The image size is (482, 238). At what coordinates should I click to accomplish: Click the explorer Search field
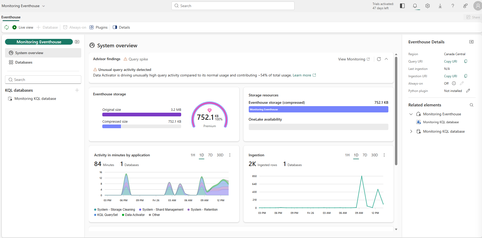[x=43, y=80]
